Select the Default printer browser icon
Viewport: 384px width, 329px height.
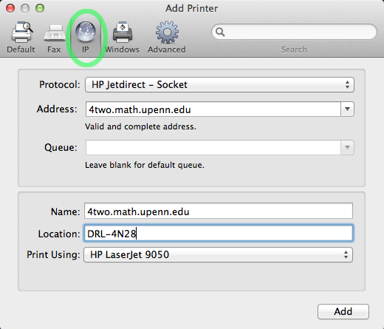coord(22,33)
